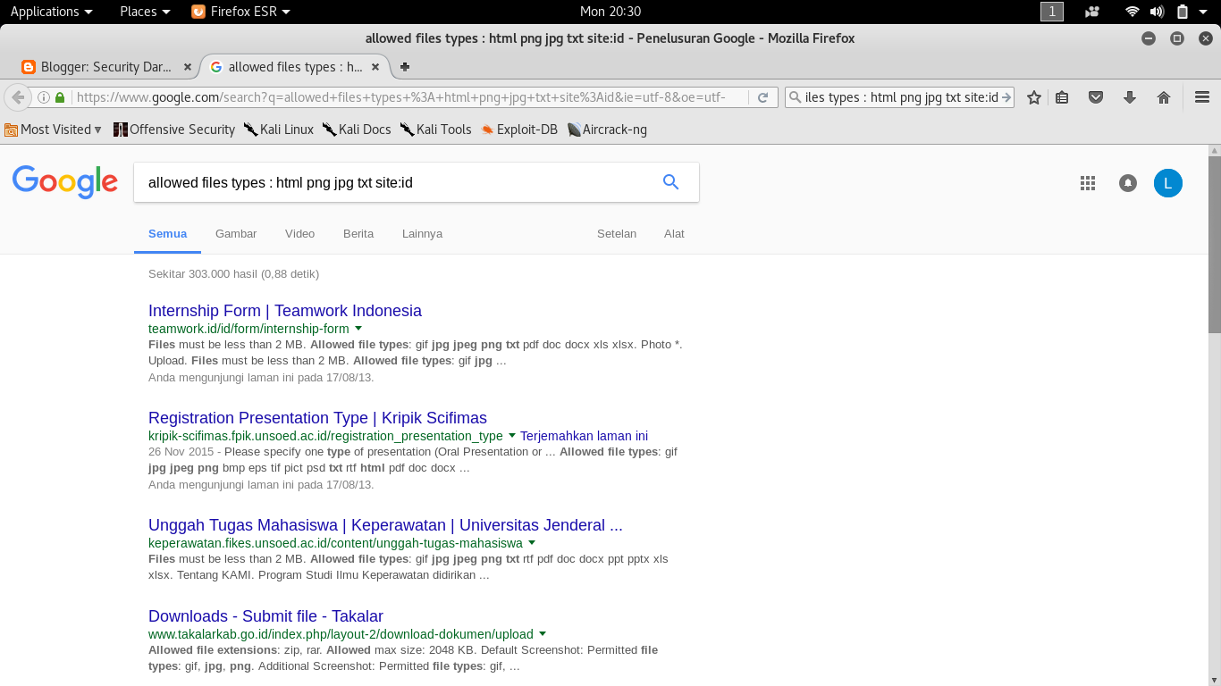
Task: Open Google notifications bell
Action: coord(1127,182)
